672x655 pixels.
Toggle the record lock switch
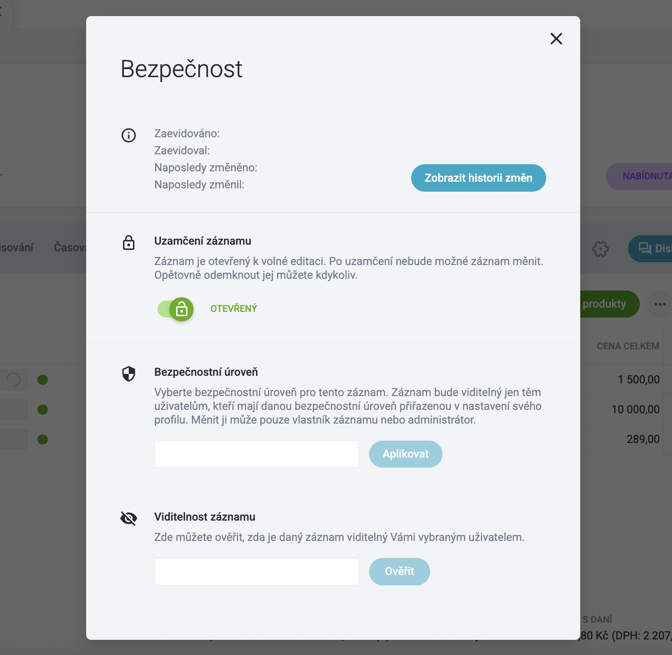(x=176, y=310)
